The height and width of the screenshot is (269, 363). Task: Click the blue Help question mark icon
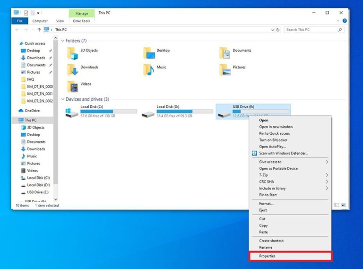(345, 21)
